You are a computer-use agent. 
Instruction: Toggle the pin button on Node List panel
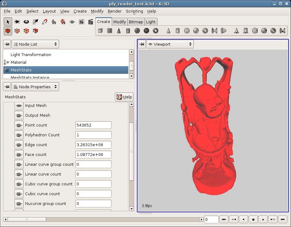coord(7,44)
